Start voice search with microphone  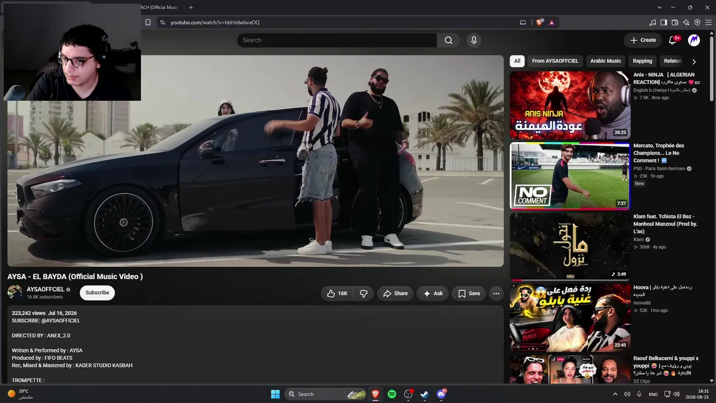[x=474, y=40]
